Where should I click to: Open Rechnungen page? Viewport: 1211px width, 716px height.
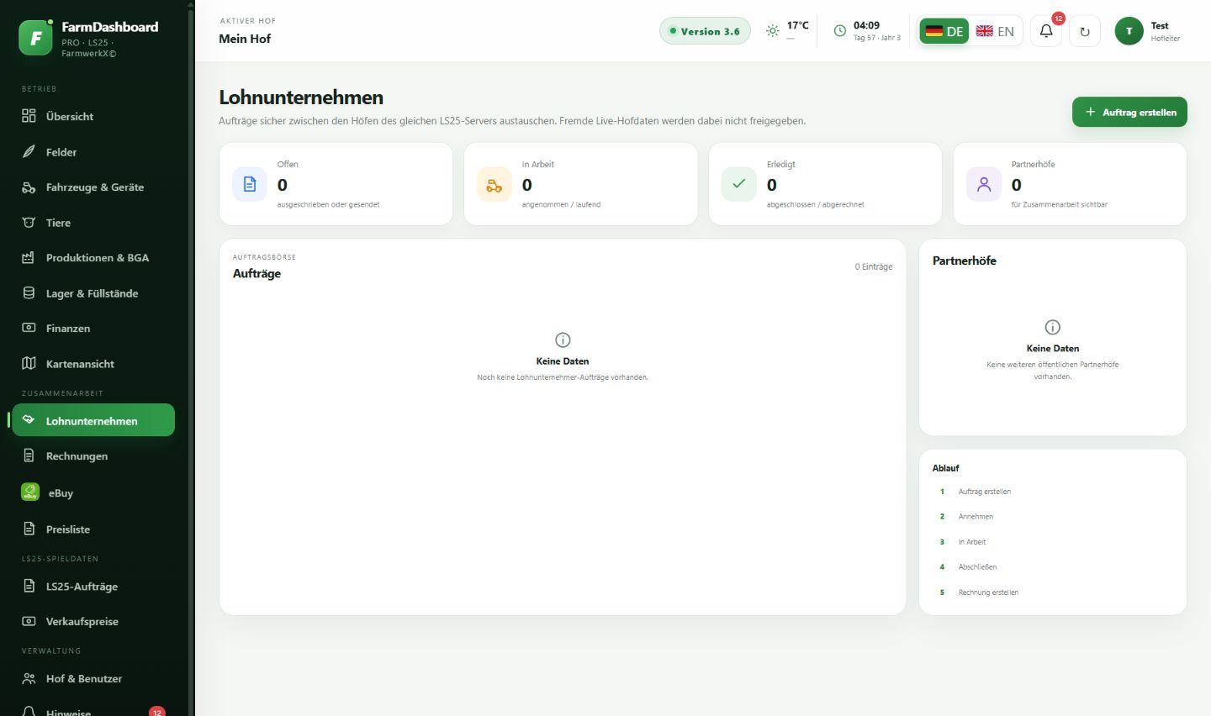click(93, 455)
